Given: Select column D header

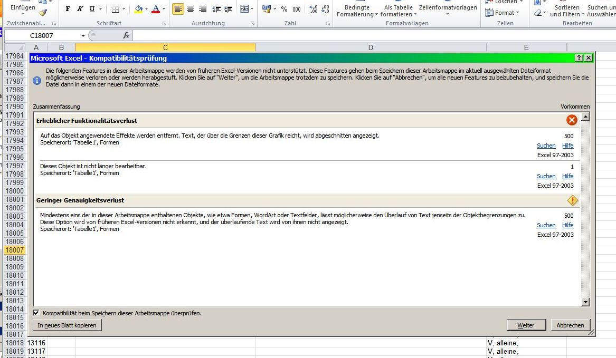Looking at the screenshot, I should [x=371, y=47].
